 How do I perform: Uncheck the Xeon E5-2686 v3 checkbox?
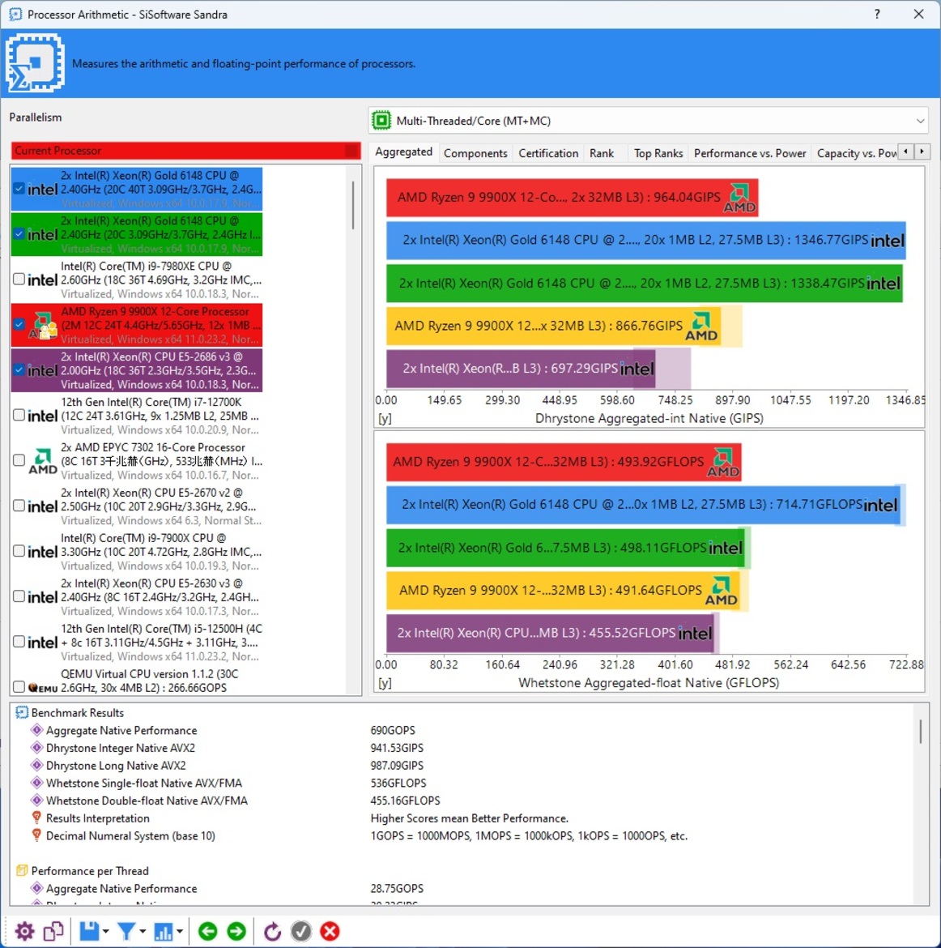(x=19, y=370)
